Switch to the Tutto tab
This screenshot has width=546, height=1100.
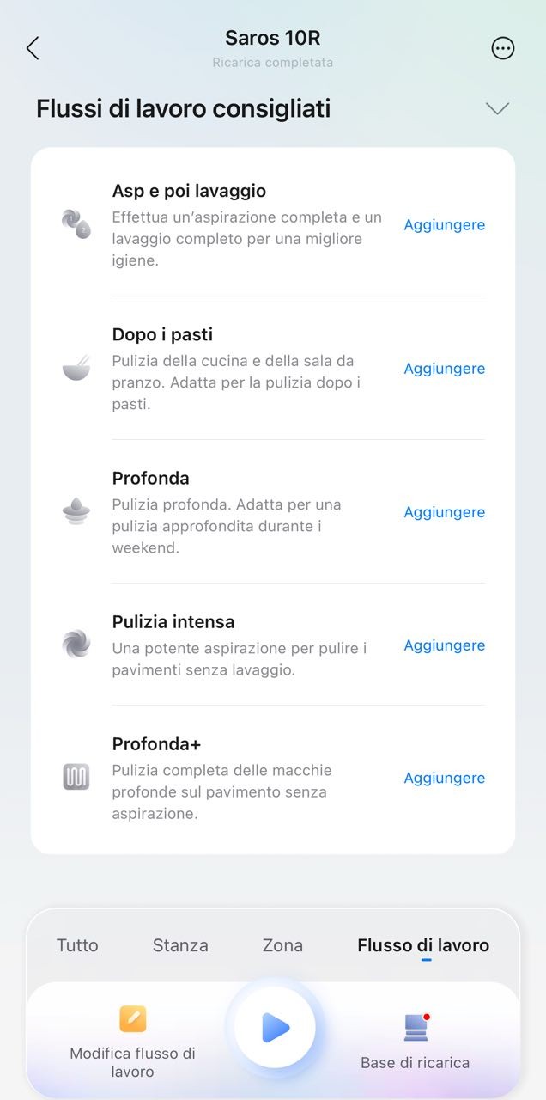click(x=77, y=945)
